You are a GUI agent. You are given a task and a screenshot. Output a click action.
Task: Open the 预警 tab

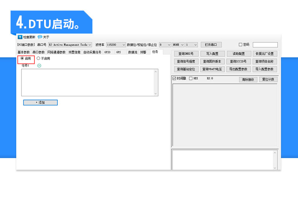(143, 52)
